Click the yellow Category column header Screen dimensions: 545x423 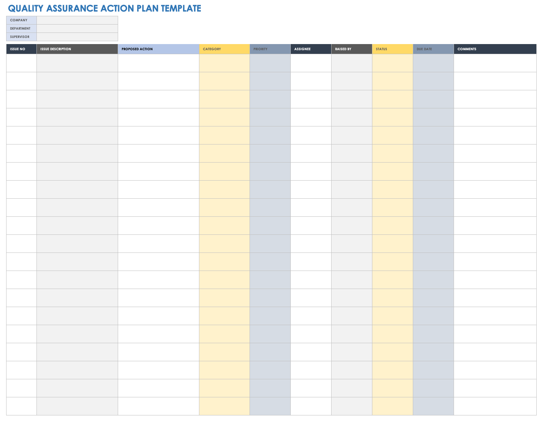pos(224,49)
